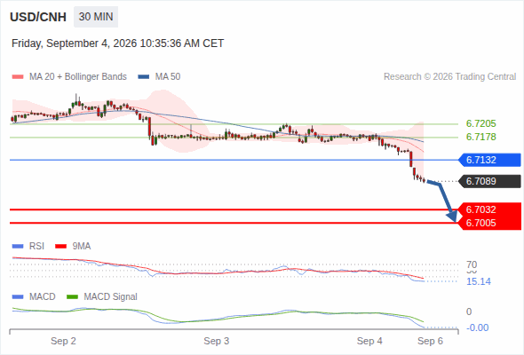This screenshot has width=524, height=355.
Task: Click the MA 20 + Bollinger Bands legend swatch
Action: point(18,77)
